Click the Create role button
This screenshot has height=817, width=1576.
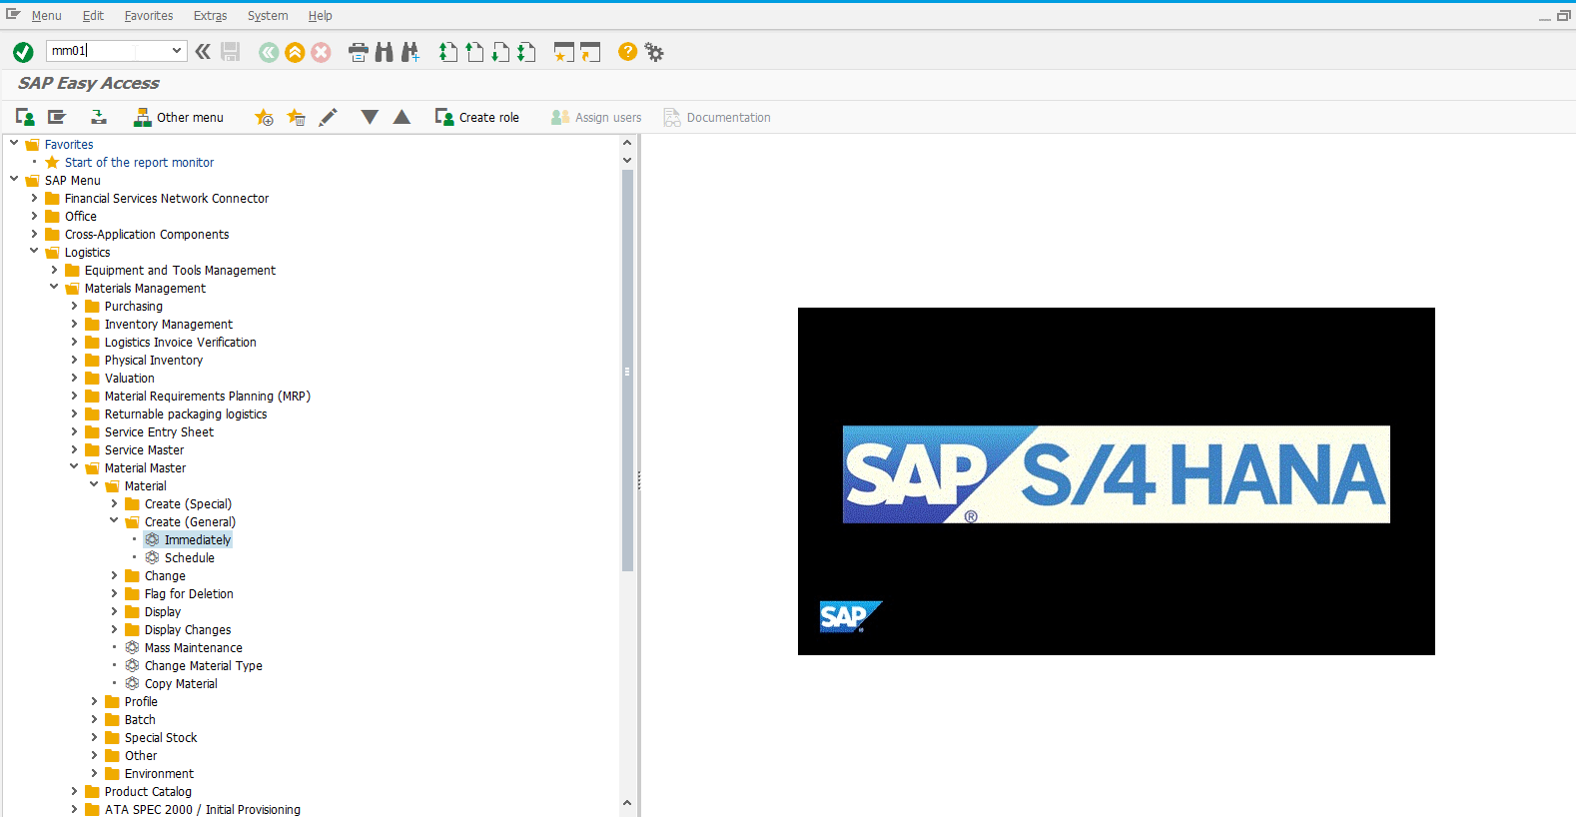tap(477, 117)
